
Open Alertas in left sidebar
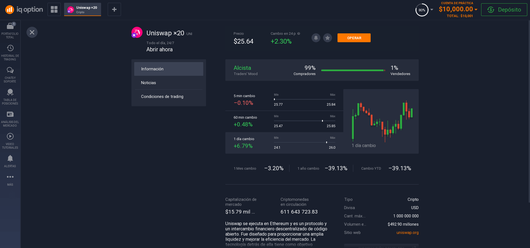tap(10, 161)
